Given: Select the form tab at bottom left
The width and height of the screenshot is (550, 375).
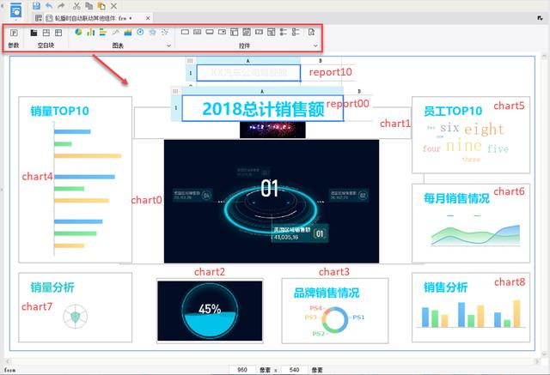Looking at the screenshot, I should (9, 370).
